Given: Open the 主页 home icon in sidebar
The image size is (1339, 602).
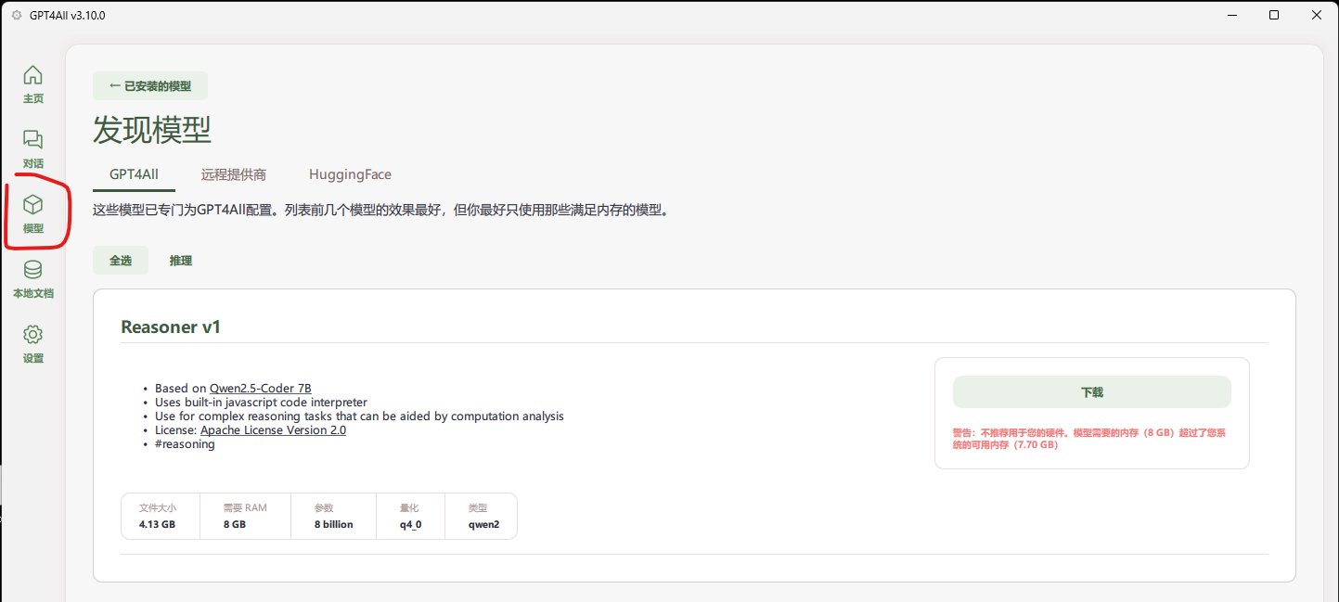Looking at the screenshot, I should tap(32, 75).
